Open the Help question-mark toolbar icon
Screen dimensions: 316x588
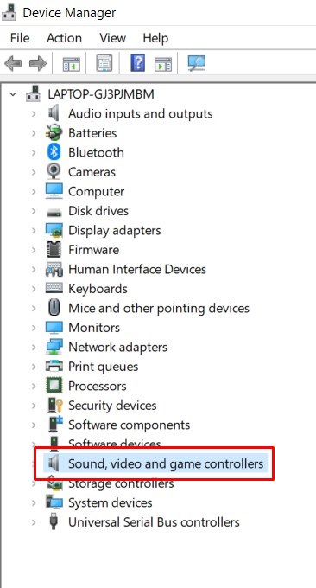click(x=138, y=63)
